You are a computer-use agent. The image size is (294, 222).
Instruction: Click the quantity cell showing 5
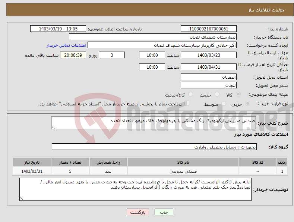click(70, 171)
